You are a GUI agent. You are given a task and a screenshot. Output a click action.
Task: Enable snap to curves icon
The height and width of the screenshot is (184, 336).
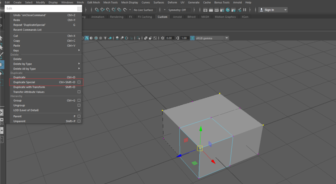pyautogui.click(x=102, y=10)
